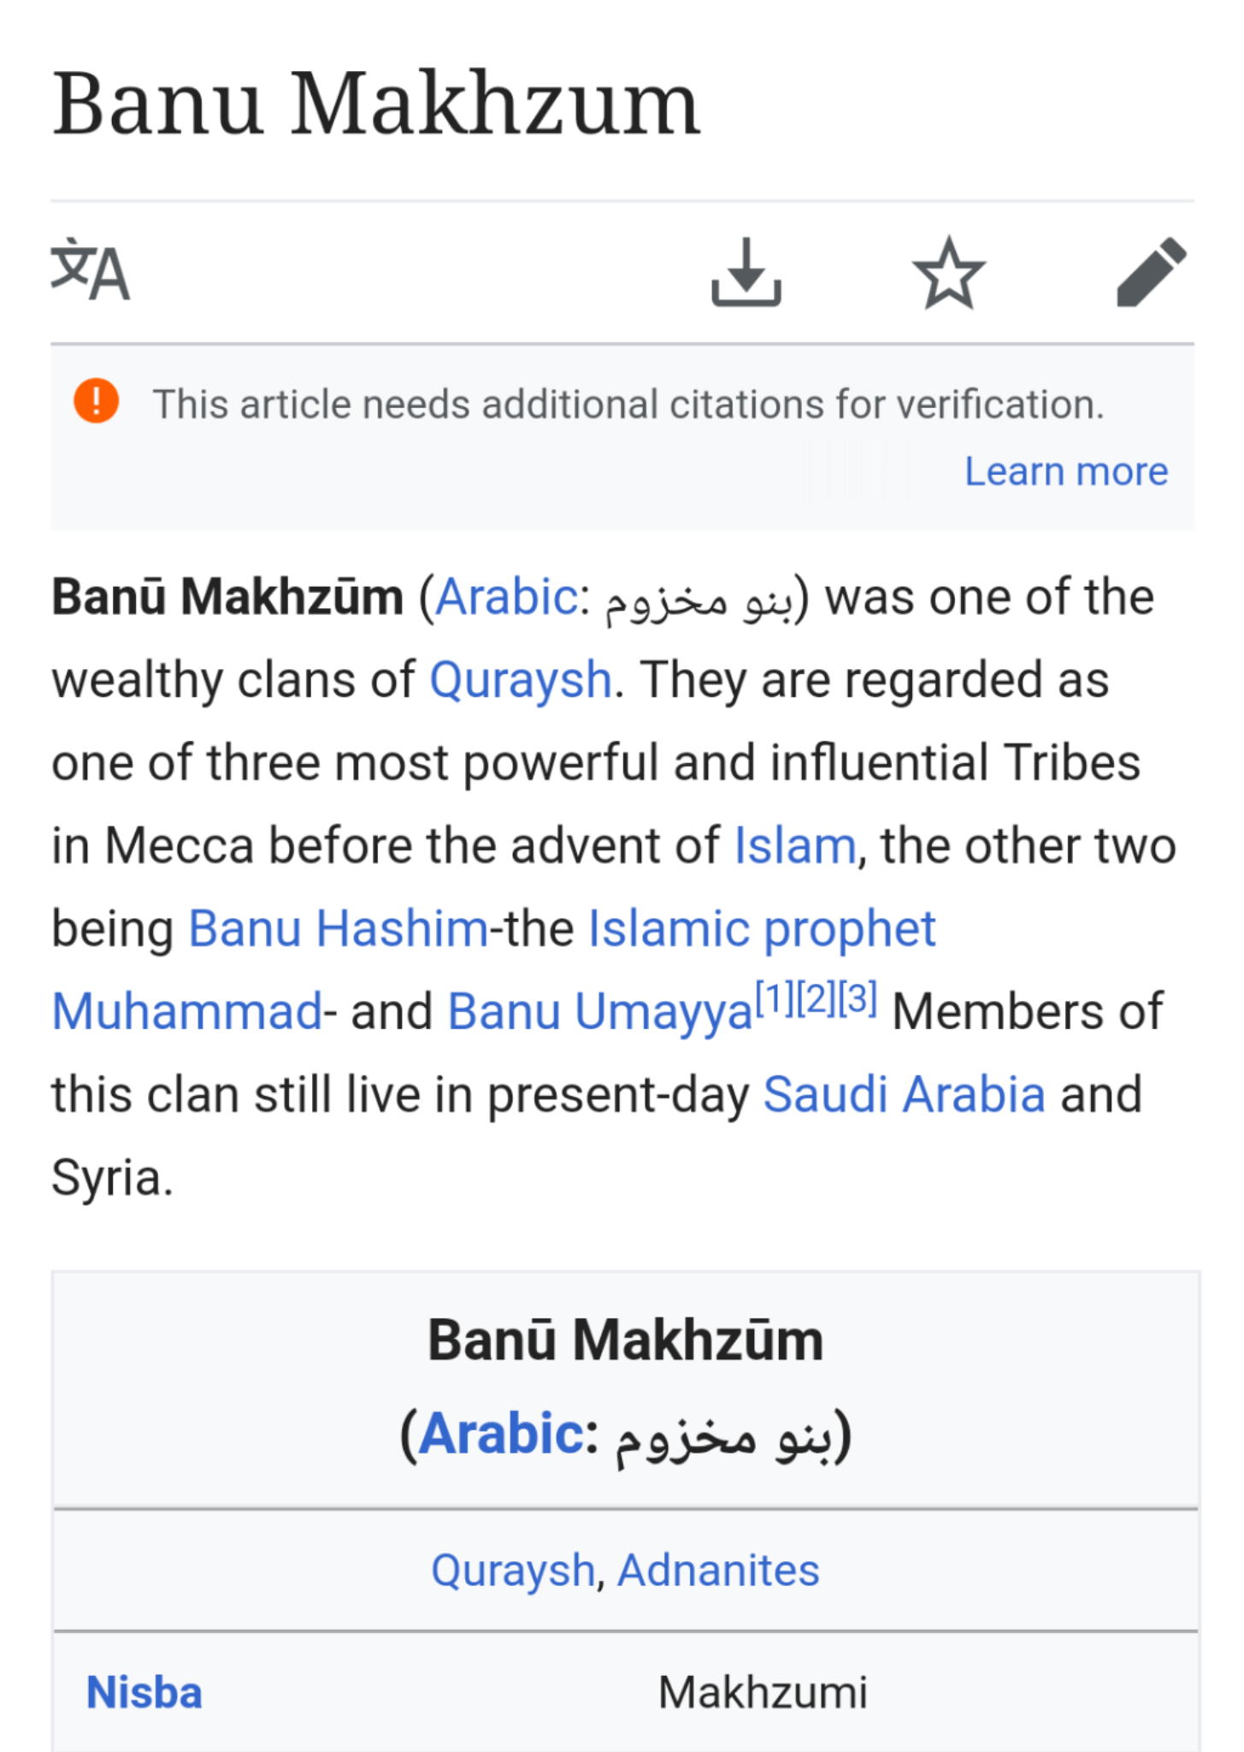Image resolution: width=1244 pixels, height=1752 pixels.
Task: Tap the bold Arabic link in infobox header
Action: pos(500,1433)
